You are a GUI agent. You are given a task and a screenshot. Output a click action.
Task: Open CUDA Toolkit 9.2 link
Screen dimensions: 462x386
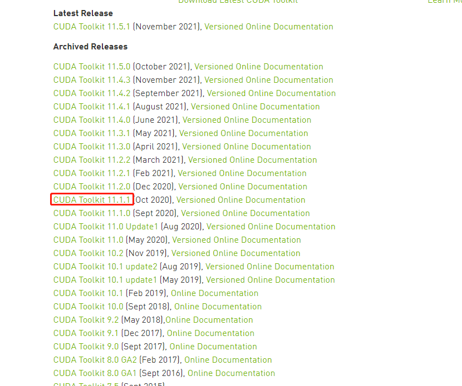pyautogui.click(x=86, y=320)
